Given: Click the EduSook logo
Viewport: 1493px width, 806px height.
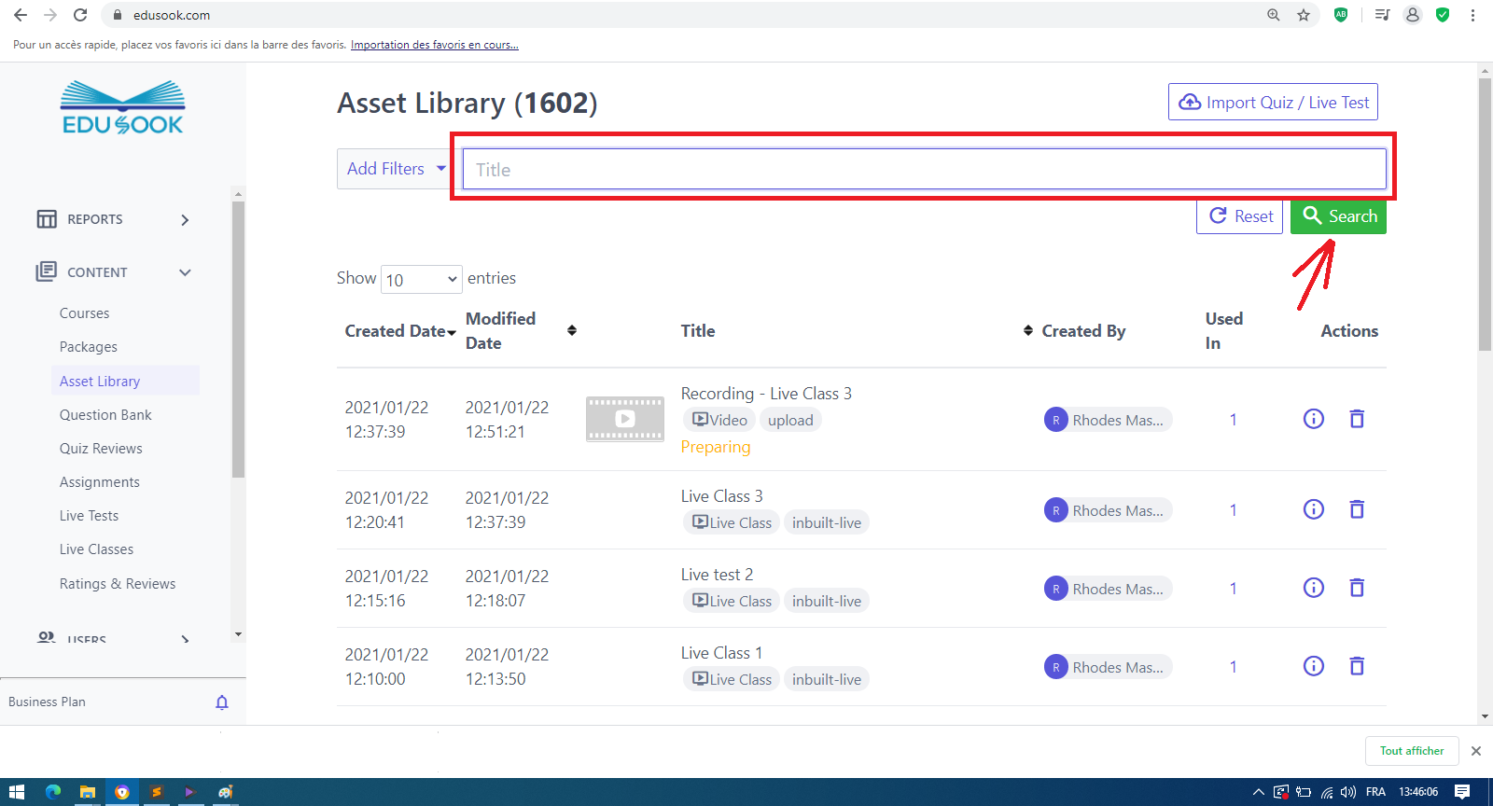Looking at the screenshot, I should [122, 108].
